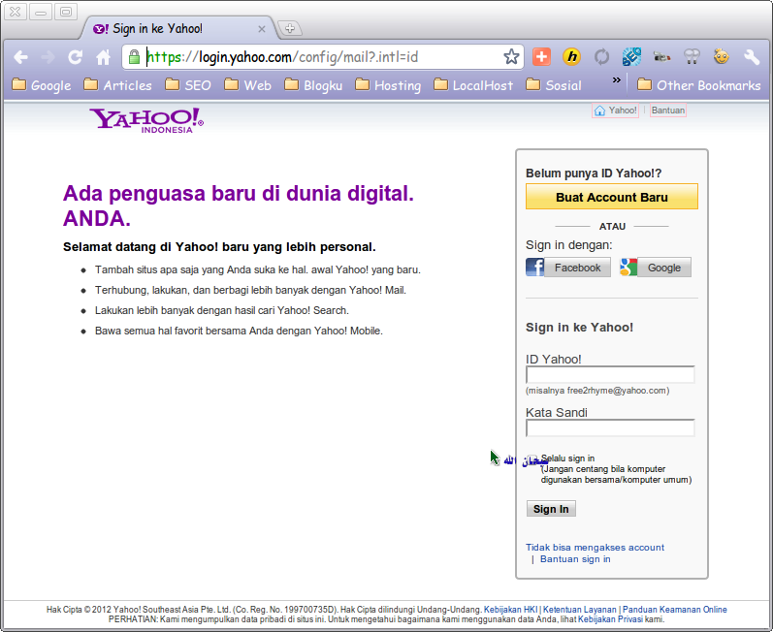Screen dimensions: 773x632
Task: Click the red plus extension icon
Action: (x=541, y=57)
